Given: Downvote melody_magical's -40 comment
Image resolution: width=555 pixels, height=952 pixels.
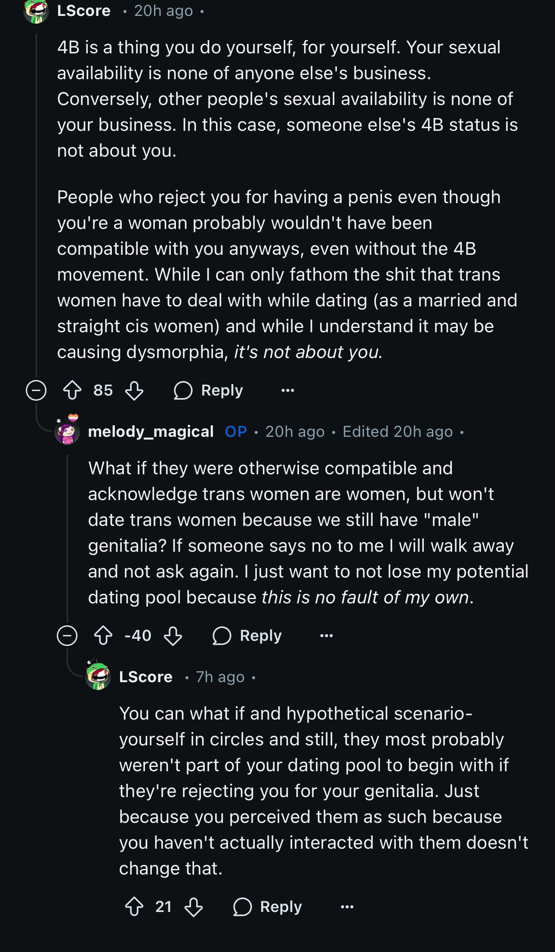Looking at the screenshot, I should [173, 636].
